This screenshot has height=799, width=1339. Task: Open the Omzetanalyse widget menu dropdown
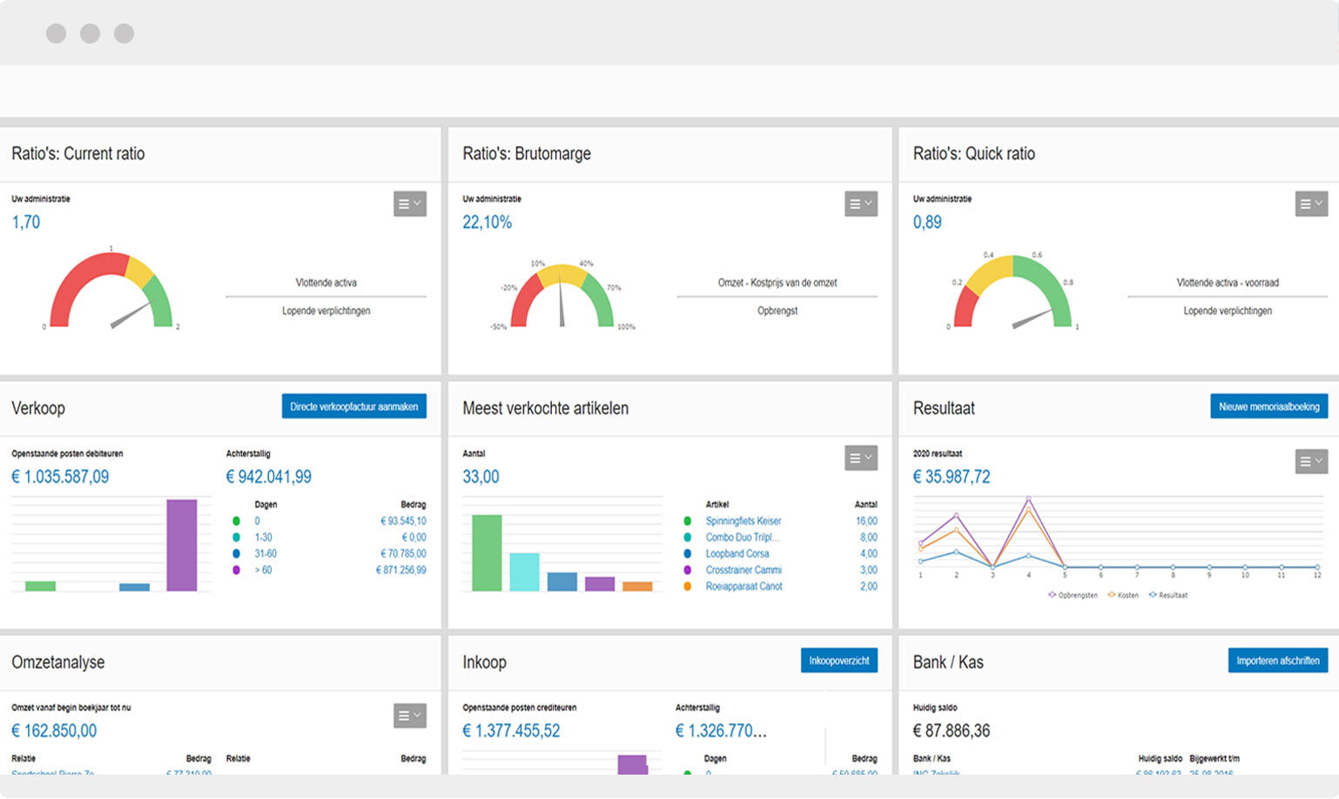410,715
